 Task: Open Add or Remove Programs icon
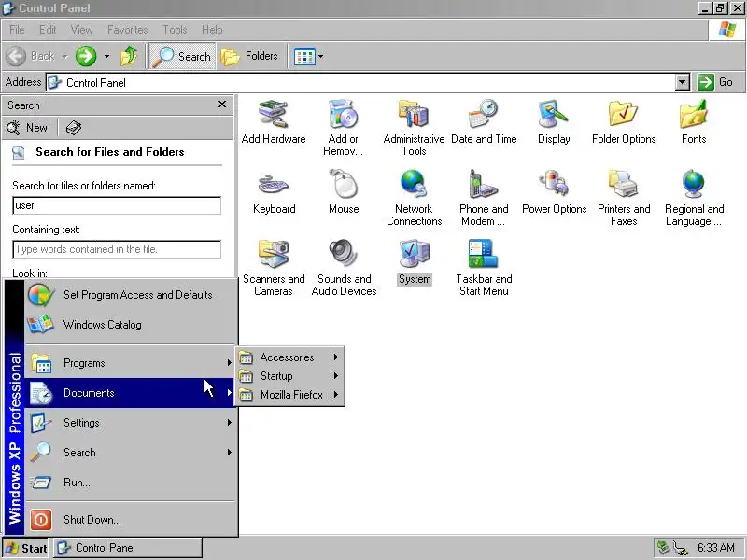point(343,128)
